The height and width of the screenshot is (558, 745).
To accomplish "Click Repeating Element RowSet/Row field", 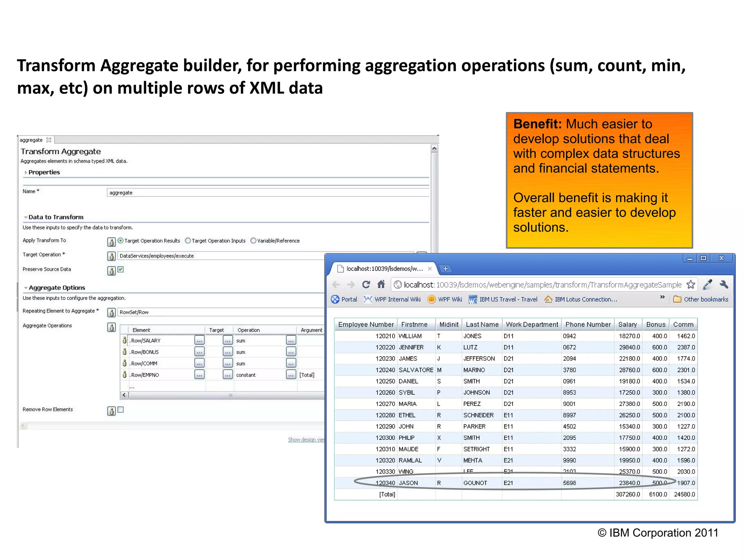I will click(221, 312).
